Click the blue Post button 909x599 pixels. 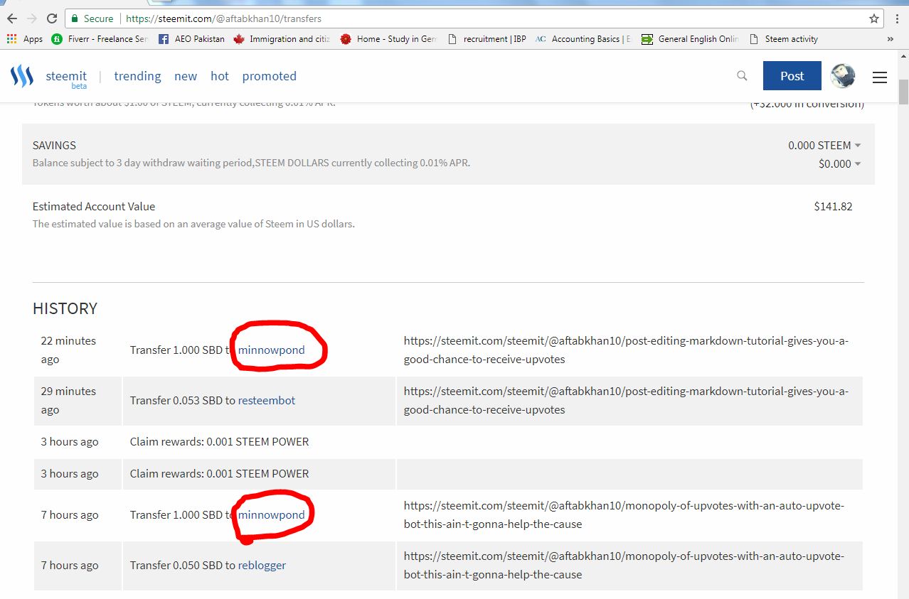pos(792,76)
